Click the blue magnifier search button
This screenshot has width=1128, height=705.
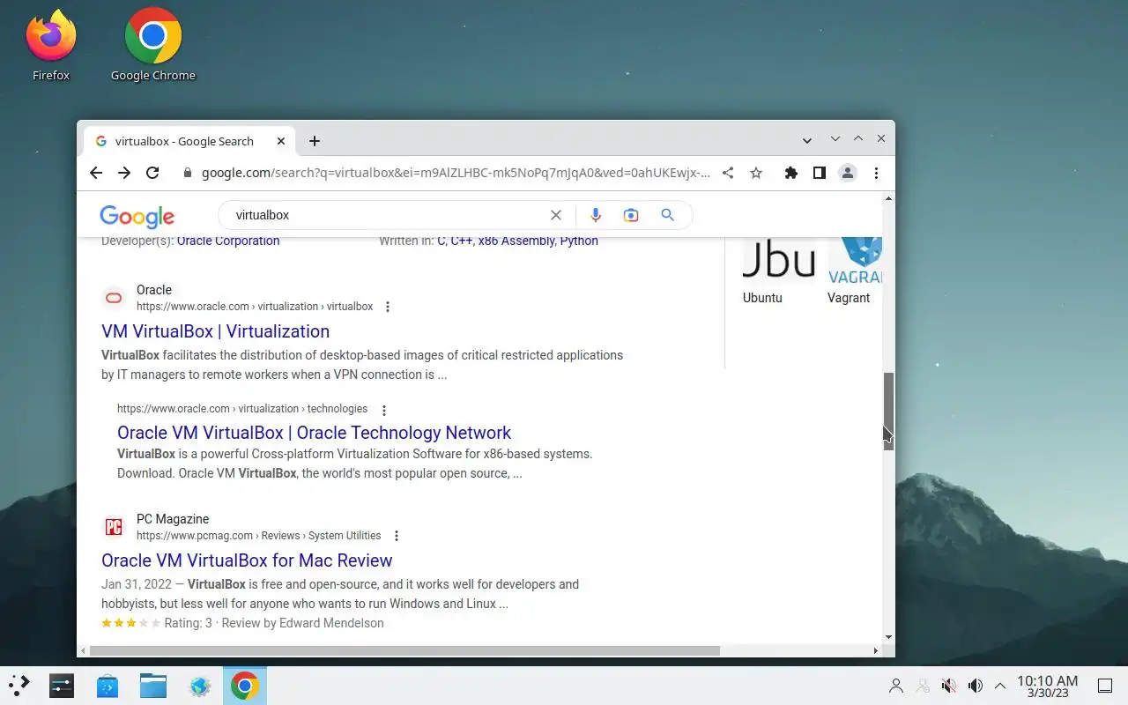pyautogui.click(x=667, y=215)
